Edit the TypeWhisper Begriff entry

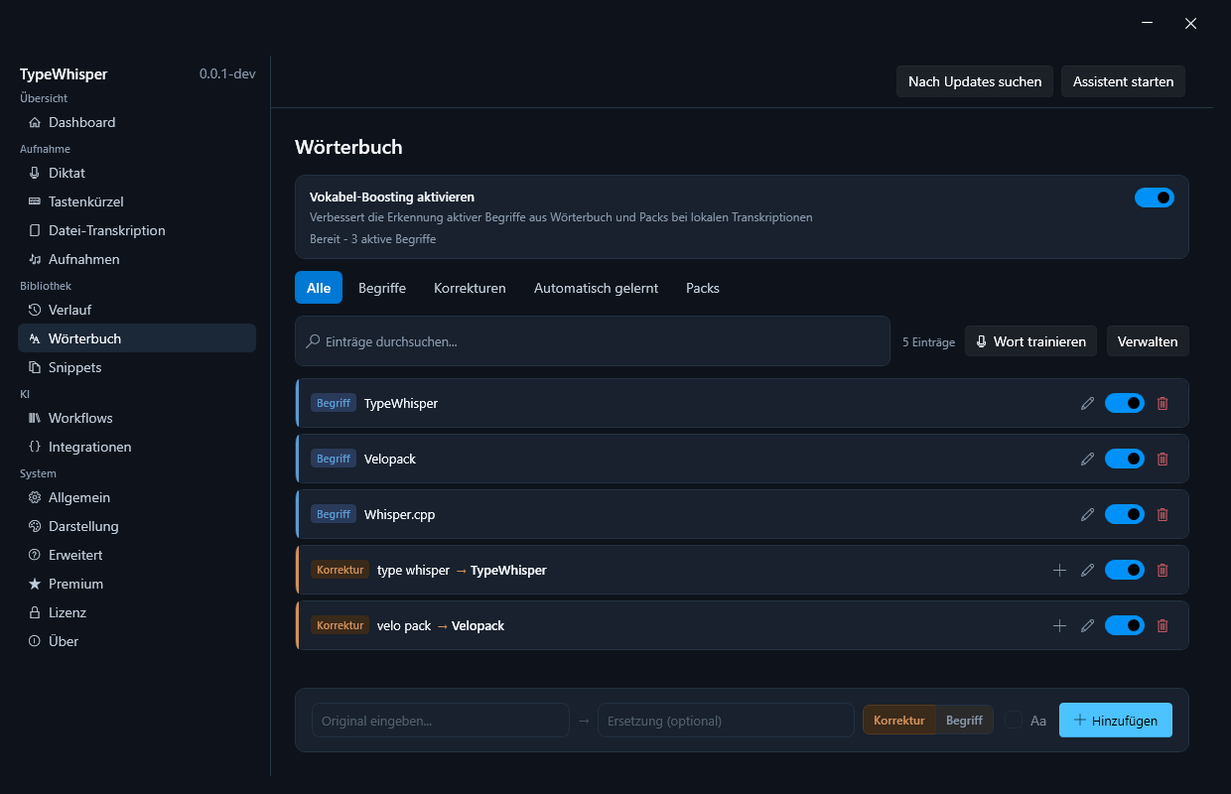pos(1087,403)
